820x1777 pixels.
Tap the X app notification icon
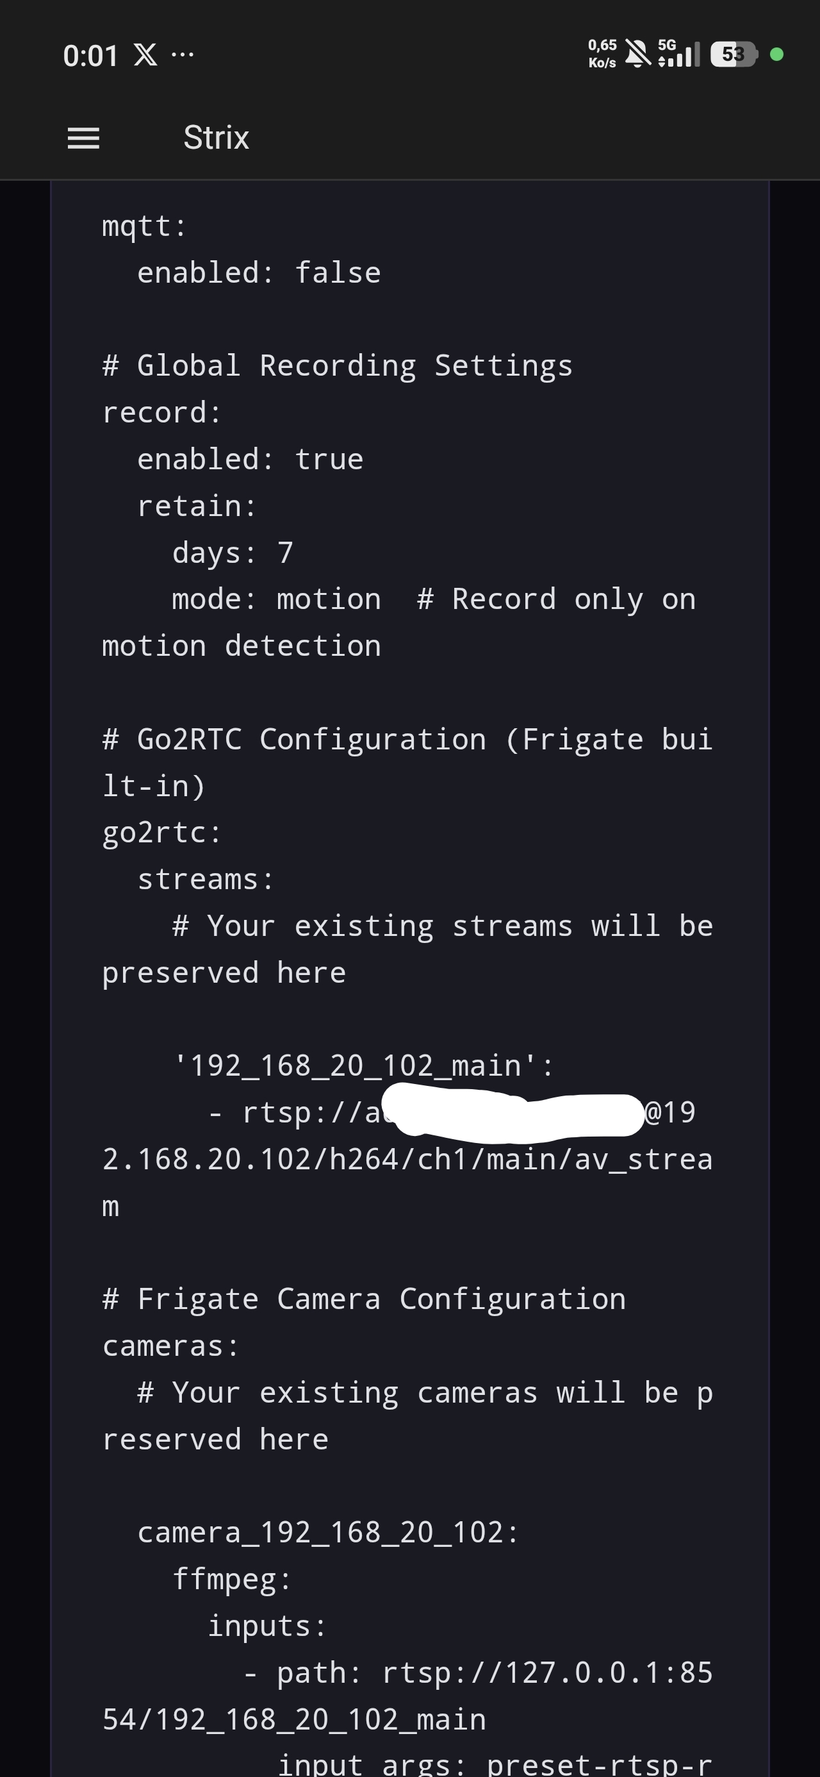pyautogui.click(x=145, y=54)
